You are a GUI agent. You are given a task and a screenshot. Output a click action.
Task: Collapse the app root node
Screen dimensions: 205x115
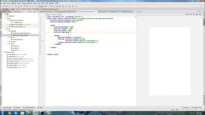point(3,14)
